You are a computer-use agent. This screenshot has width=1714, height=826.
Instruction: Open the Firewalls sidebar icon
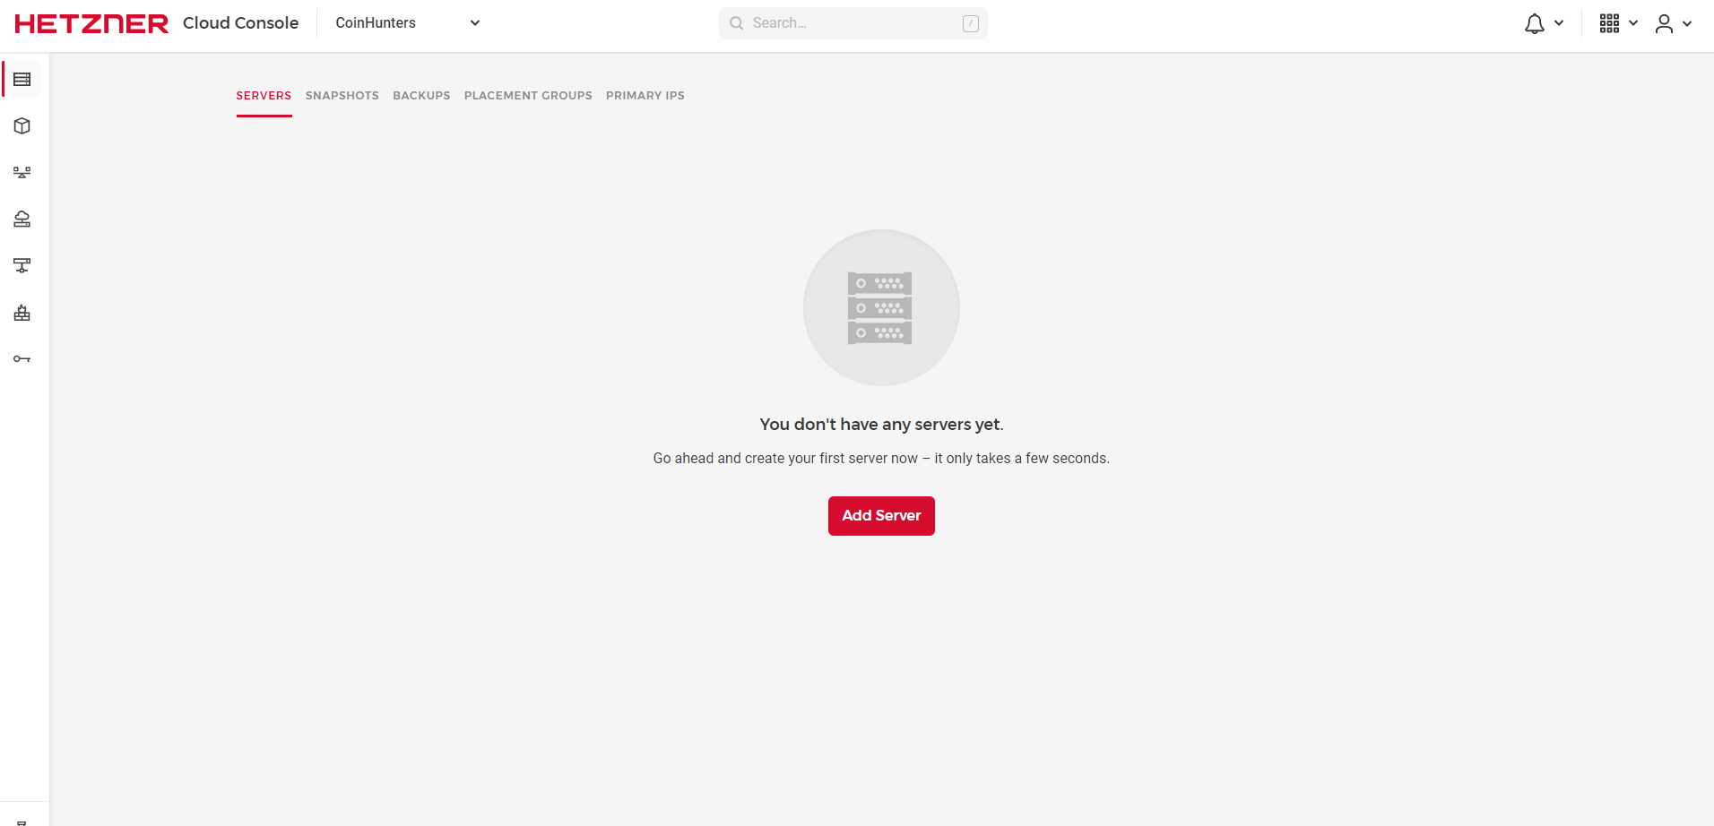22,313
